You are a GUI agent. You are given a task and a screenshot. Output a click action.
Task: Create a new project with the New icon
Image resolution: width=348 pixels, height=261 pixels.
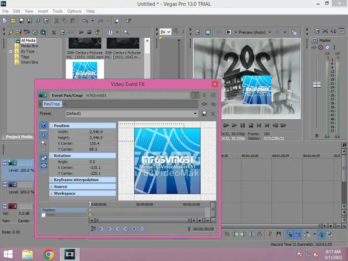(x=5, y=21)
